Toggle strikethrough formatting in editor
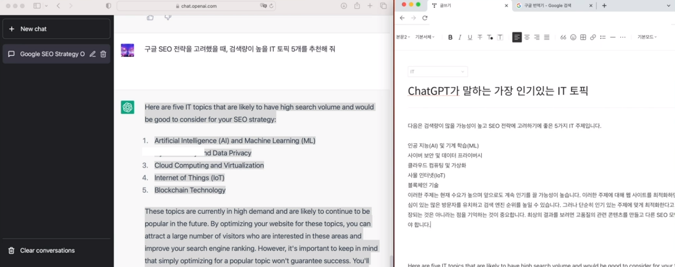Screen dimensions: 675x267 point(480,37)
